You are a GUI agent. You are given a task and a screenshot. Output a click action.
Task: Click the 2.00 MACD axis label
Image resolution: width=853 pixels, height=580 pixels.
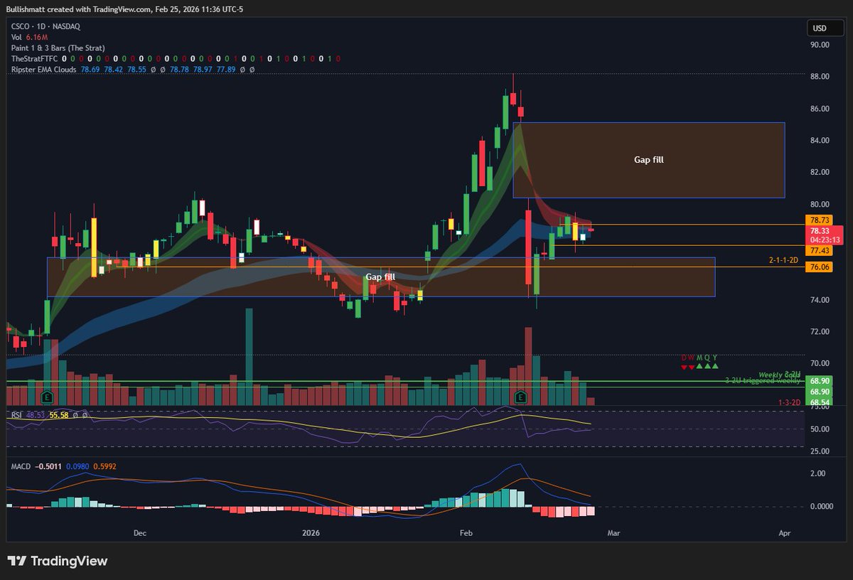(817, 473)
